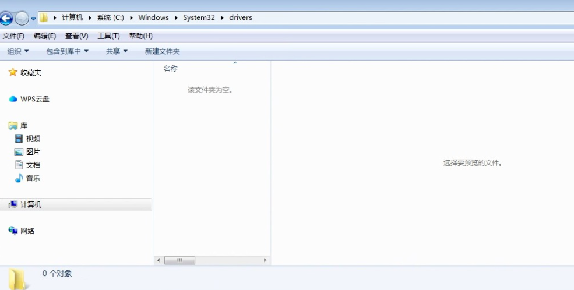
Task: Expand the arrow after Windows in breadcrumb
Action: pos(176,17)
